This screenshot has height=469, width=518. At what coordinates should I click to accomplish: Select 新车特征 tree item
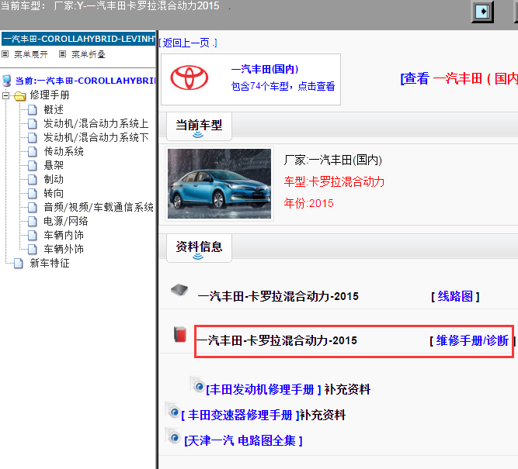[x=50, y=264]
